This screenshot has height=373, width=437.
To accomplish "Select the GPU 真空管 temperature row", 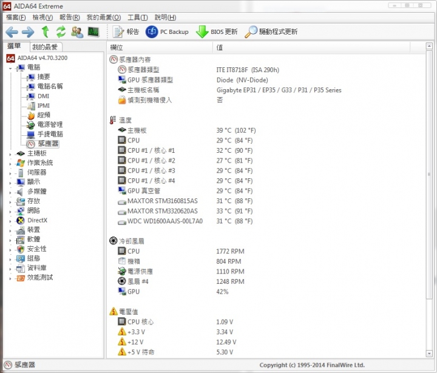I will [266, 191].
